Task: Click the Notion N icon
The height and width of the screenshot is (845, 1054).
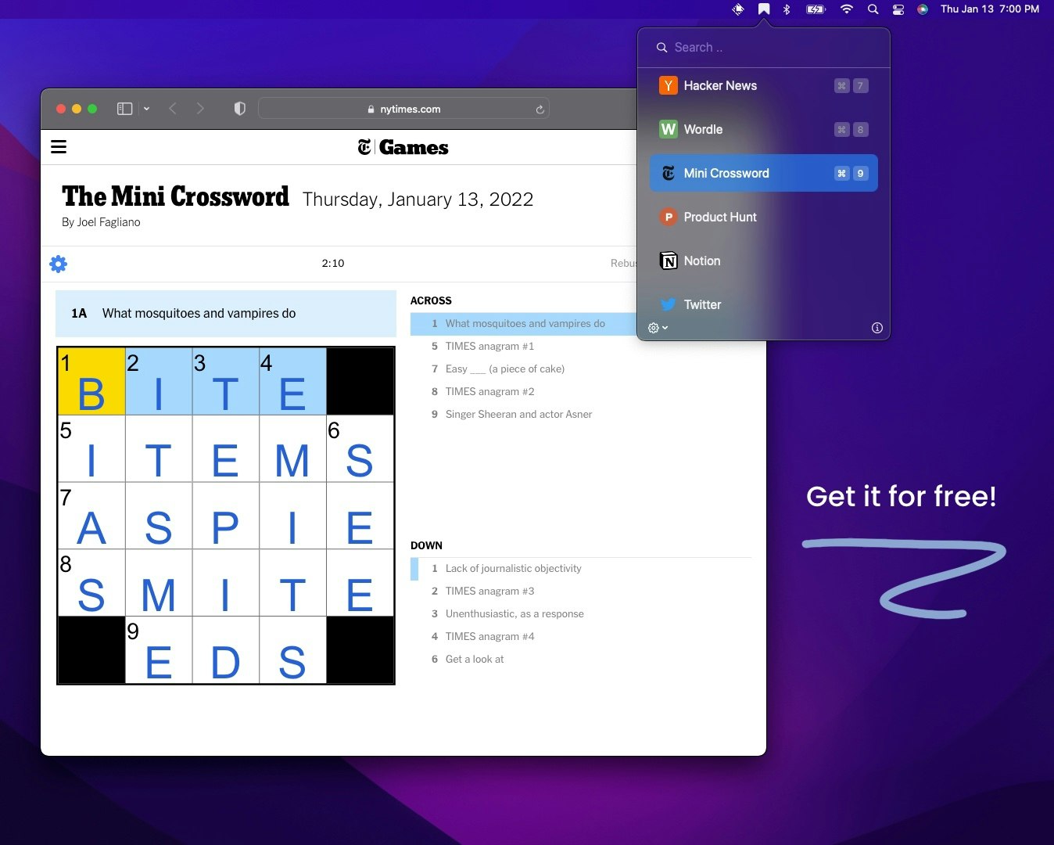Action: pos(668,261)
